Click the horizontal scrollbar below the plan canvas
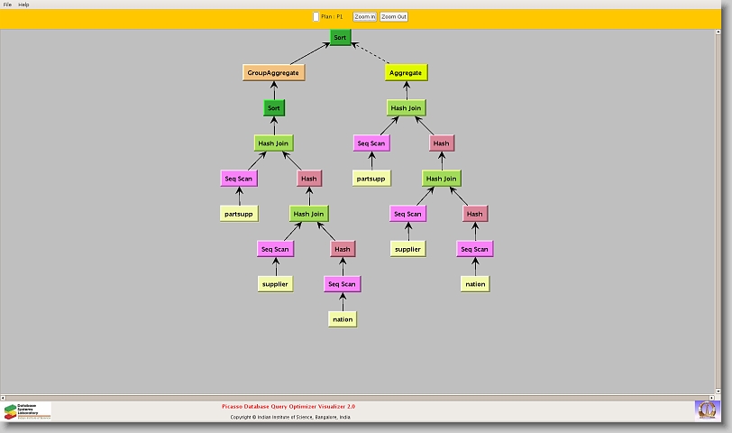This screenshot has width=732, height=433. (361, 397)
